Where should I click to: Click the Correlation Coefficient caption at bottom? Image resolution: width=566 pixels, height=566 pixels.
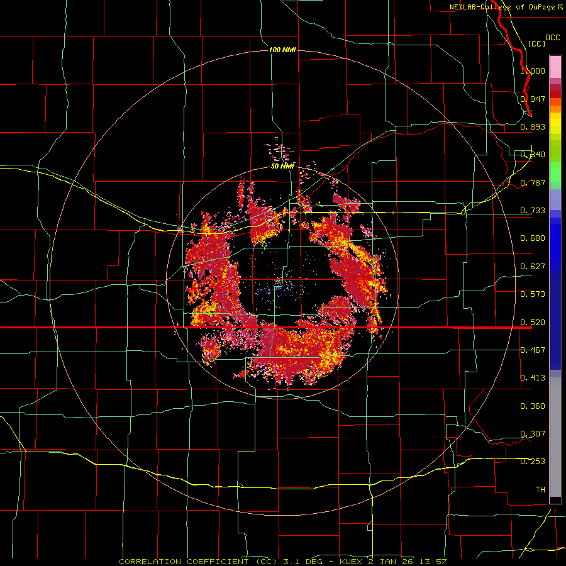coord(283,562)
